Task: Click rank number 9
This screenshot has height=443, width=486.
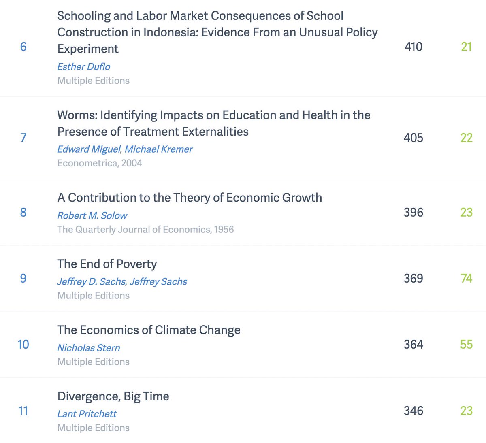Action: click(23, 278)
